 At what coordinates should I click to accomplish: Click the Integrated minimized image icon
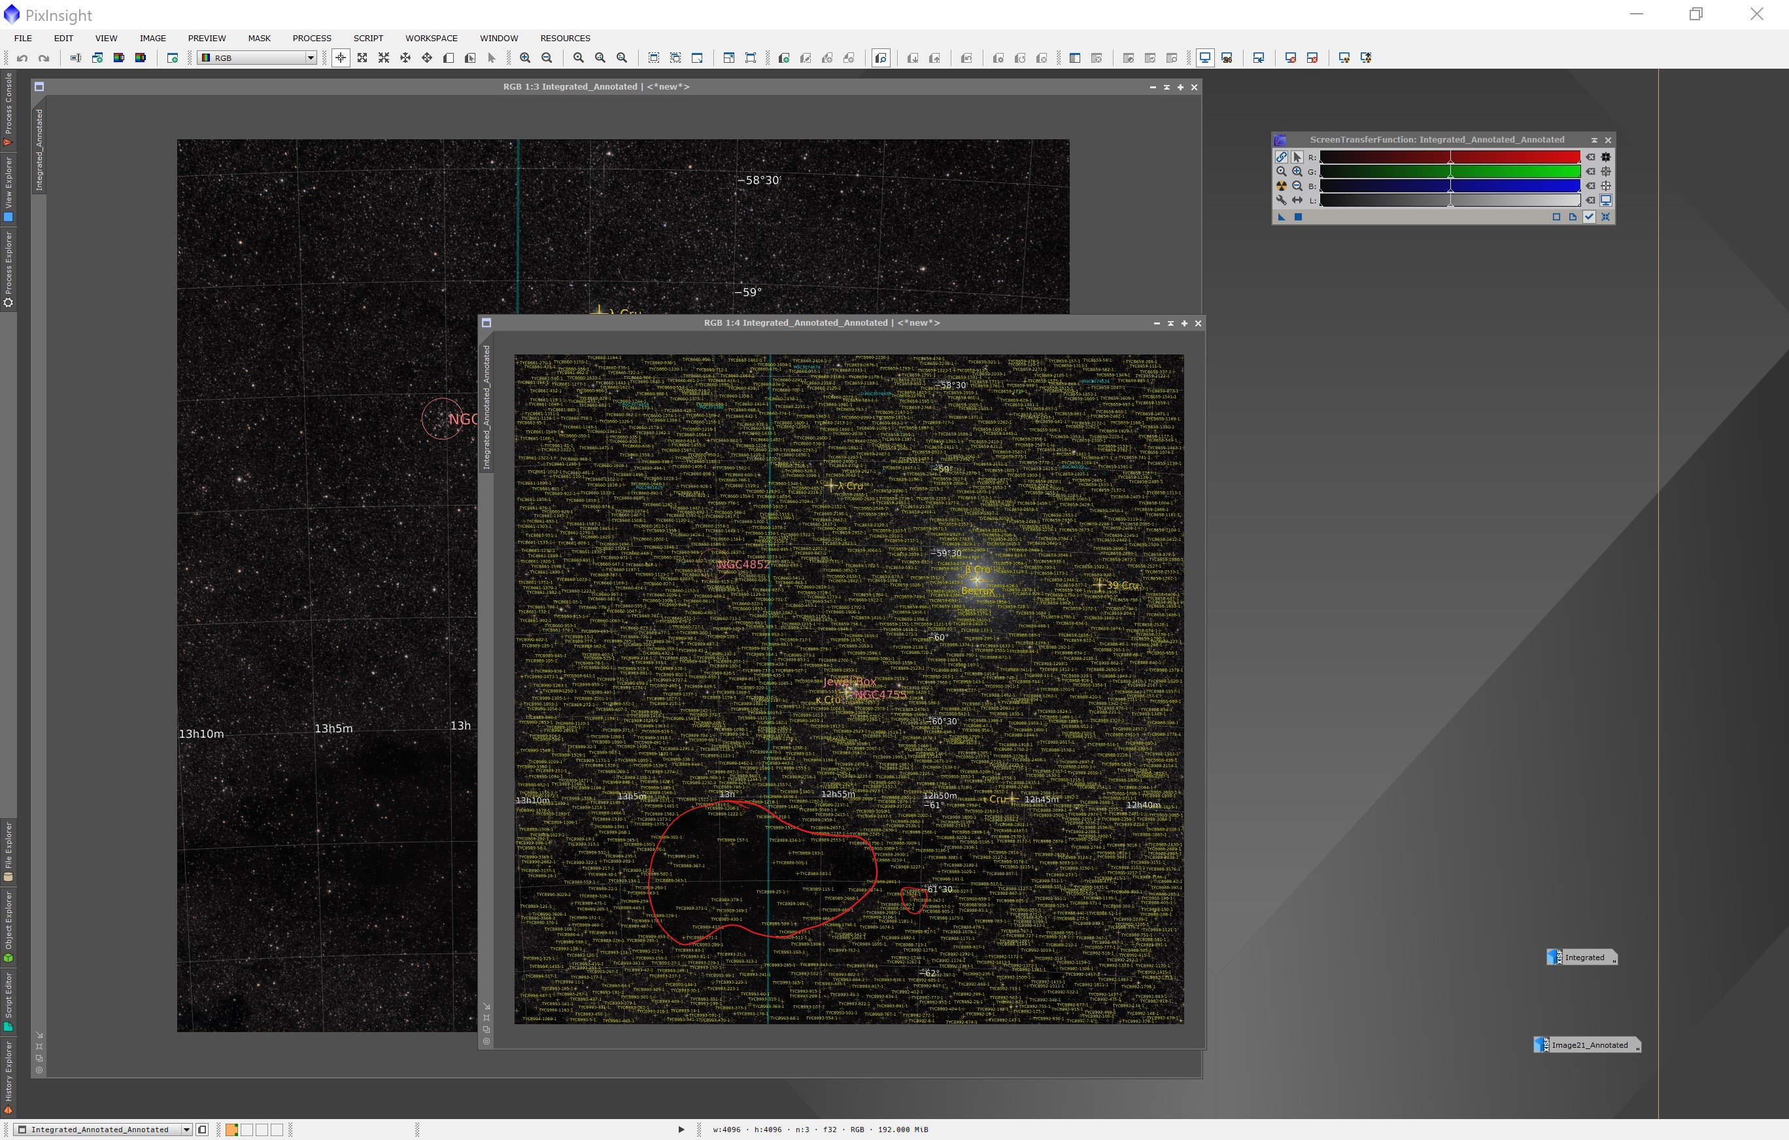pos(1582,957)
